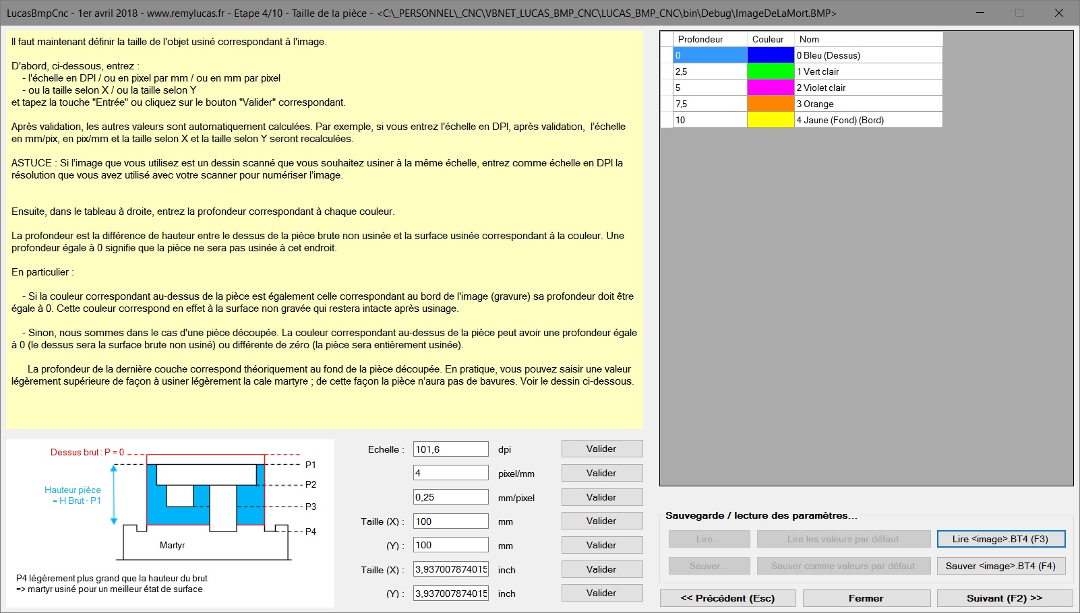The height and width of the screenshot is (613, 1080).
Task: Click Sauver <image>.BT4 (F4) button
Action: coord(1001,566)
